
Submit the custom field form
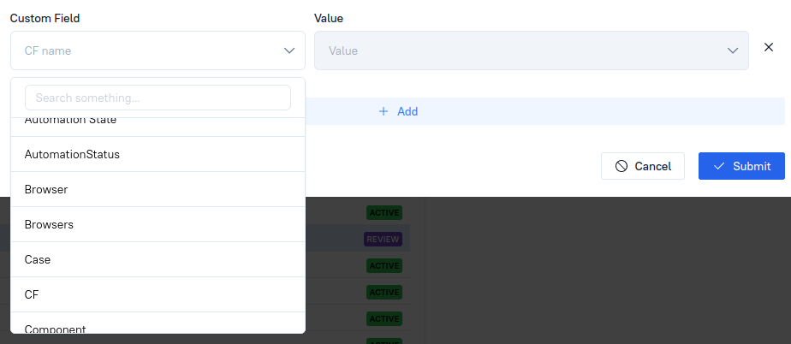click(x=741, y=166)
